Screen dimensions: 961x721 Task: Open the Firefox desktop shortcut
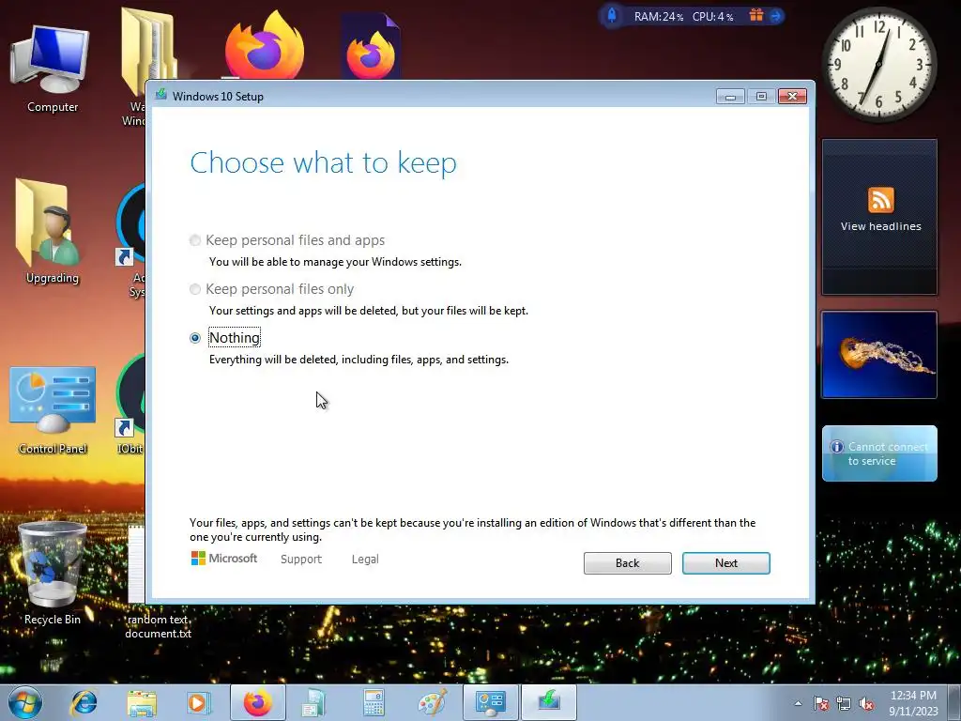265,46
